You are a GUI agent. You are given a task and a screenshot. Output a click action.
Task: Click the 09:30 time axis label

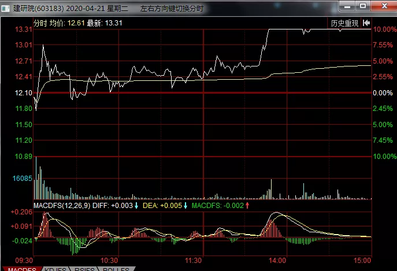pyautogui.click(x=24, y=261)
